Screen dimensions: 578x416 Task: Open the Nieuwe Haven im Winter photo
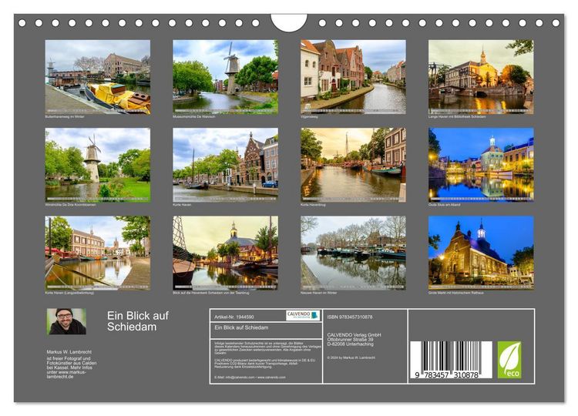pos(353,253)
